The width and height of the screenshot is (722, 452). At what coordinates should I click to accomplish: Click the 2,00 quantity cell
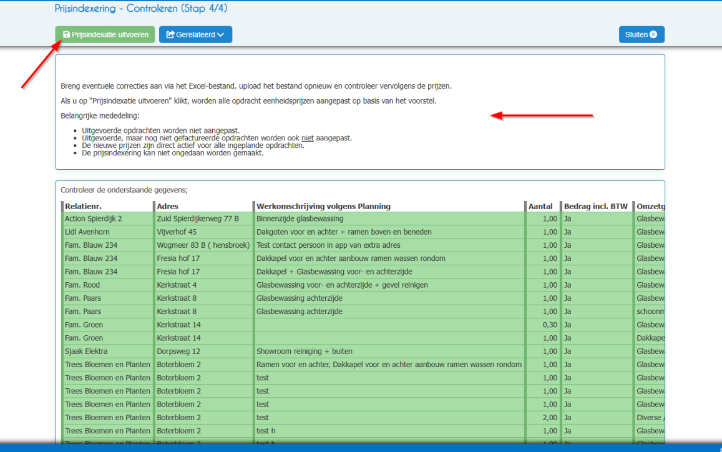coord(542,418)
